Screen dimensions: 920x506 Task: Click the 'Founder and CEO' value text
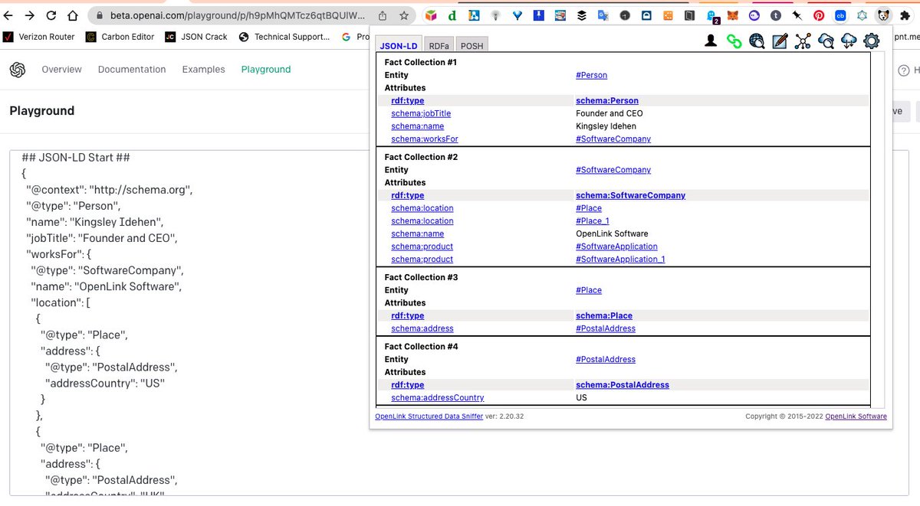pyautogui.click(x=609, y=113)
